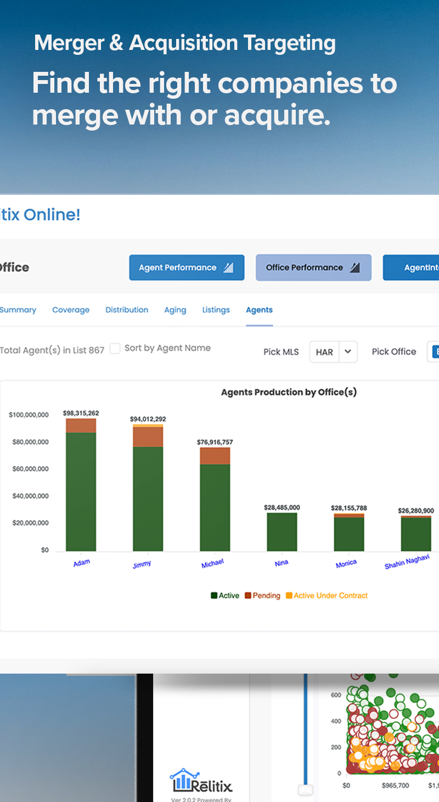Open the Pick Office dropdown
Viewport: 439px width, 802px height.
pyautogui.click(x=432, y=352)
